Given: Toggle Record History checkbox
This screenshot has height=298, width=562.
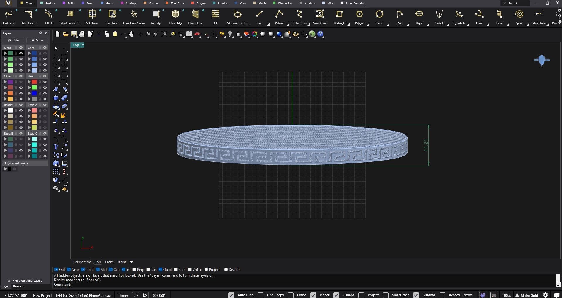Looking at the screenshot, I should click(442, 295).
